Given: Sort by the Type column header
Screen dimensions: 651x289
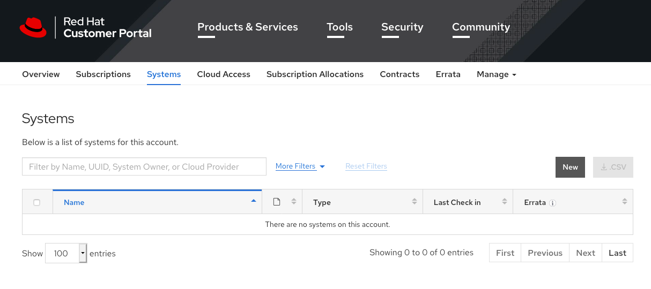Looking at the screenshot, I should [x=363, y=202].
